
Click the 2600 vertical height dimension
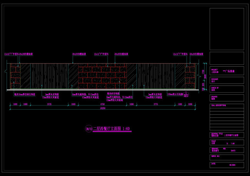point(205,77)
